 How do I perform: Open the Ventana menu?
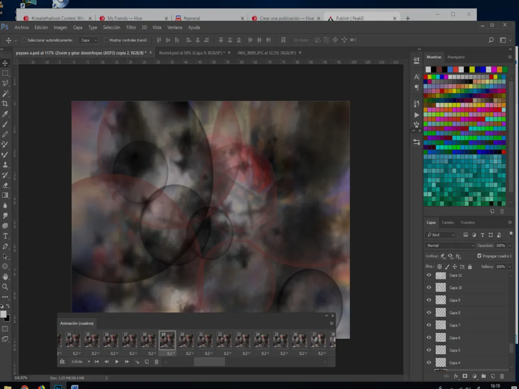click(x=175, y=28)
